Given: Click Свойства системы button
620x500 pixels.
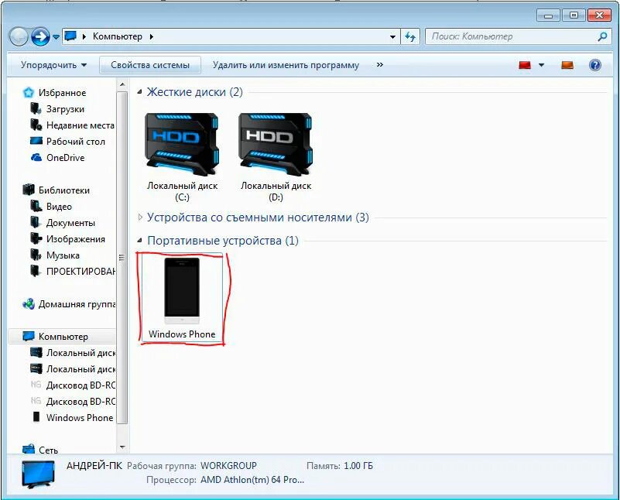Looking at the screenshot, I should pyautogui.click(x=150, y=65).
